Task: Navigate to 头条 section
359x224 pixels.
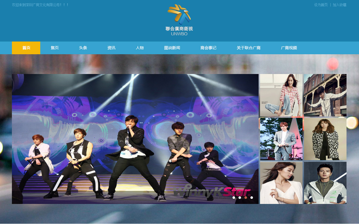Action: tap(83, 48)
